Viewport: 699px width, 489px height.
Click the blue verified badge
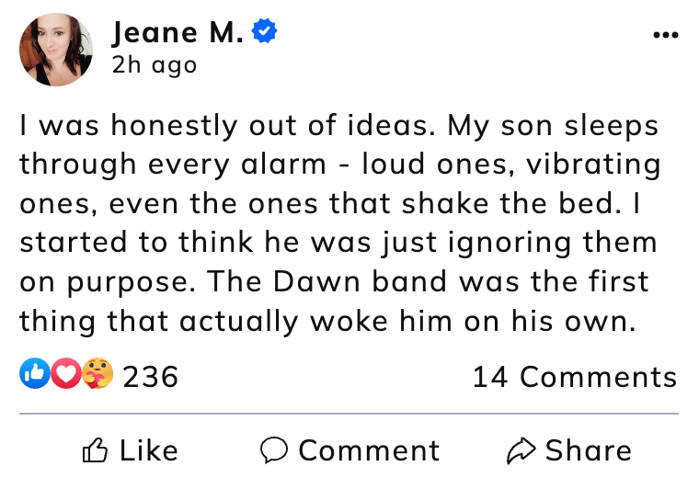(265, 33)
